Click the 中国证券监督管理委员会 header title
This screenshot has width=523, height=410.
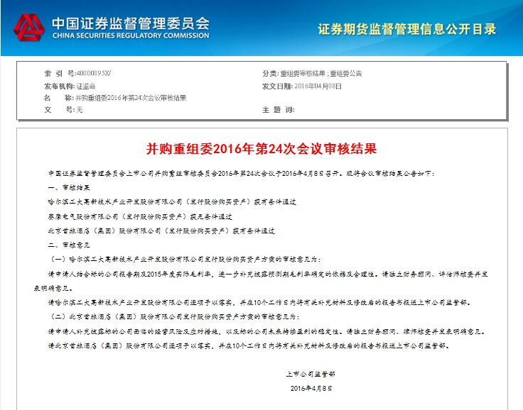131,23
